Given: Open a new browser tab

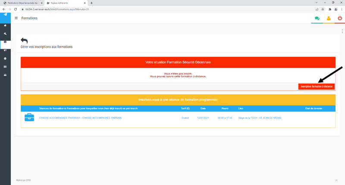Looking at the screenshot, I should click(x=91, y=3).
